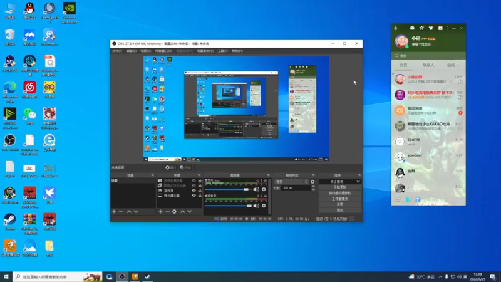Open source Filters button above the docks

(185, 167)
